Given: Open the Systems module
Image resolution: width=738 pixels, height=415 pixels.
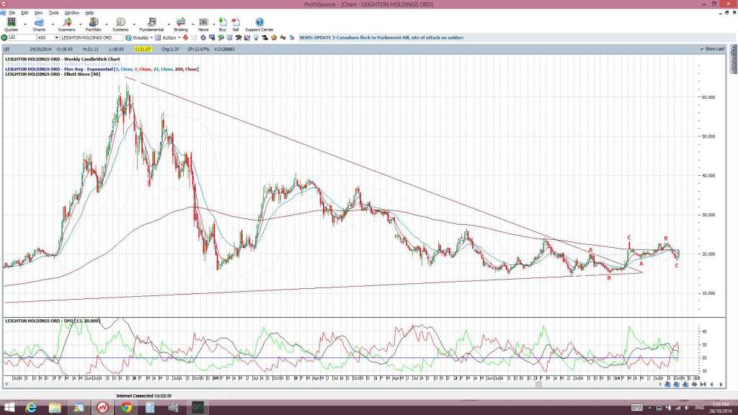Looking at the screenshot, I should [x=120, y=24].
